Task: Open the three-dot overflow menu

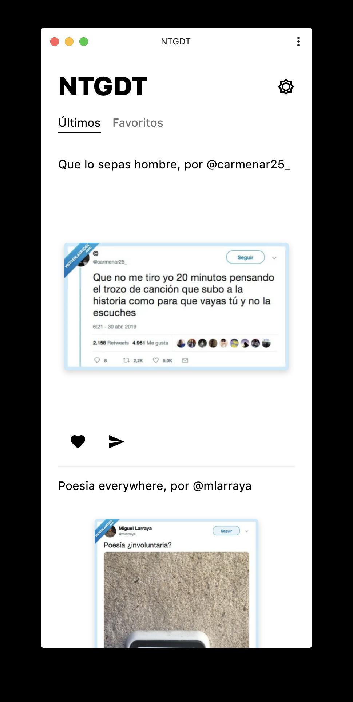Action: [x=298, y=42]
